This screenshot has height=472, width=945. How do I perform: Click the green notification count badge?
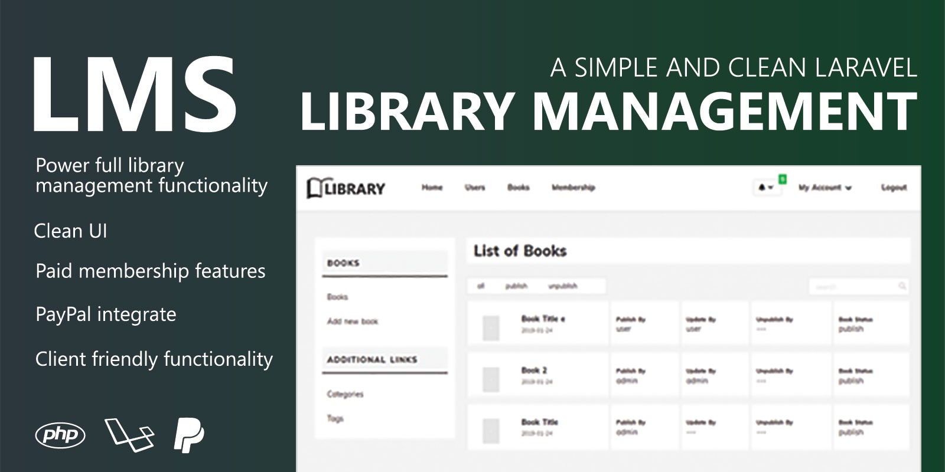[783, 179]
